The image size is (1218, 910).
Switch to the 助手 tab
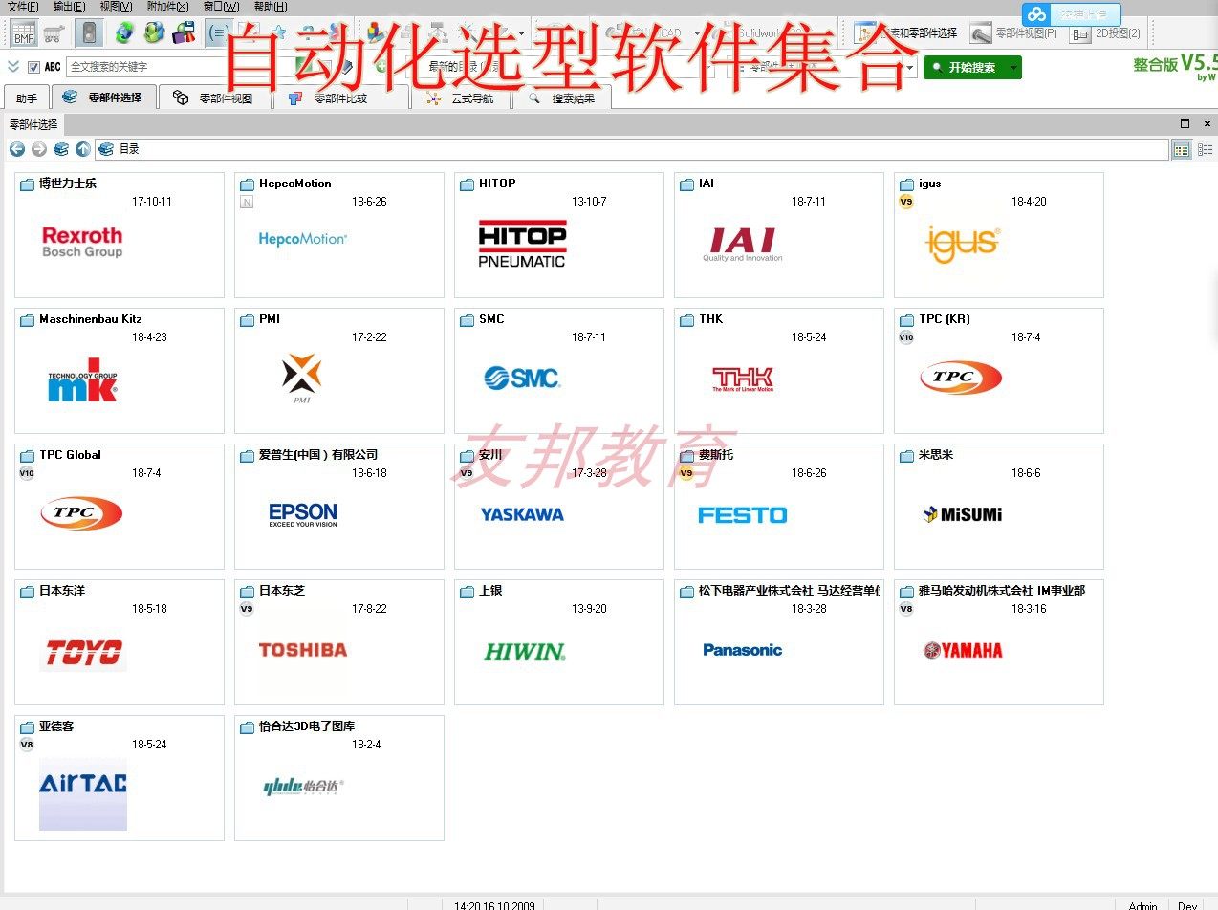tap(27, 98)
